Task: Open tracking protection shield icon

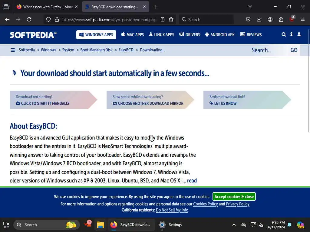Action: click(48, 20)
